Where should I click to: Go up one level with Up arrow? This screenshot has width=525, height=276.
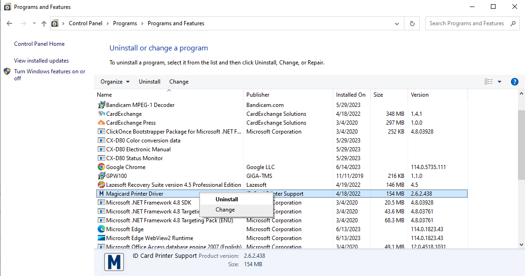(44, 23)
